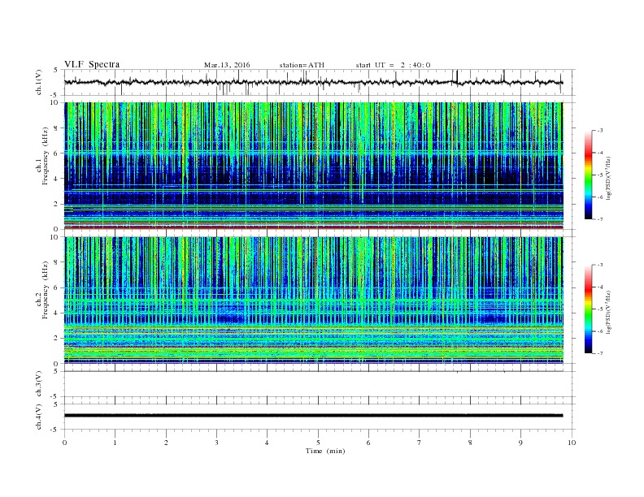644x497 pixels.
Task: Select the "ch.3(V)" axis label
Action: click(x=39, y=384)
